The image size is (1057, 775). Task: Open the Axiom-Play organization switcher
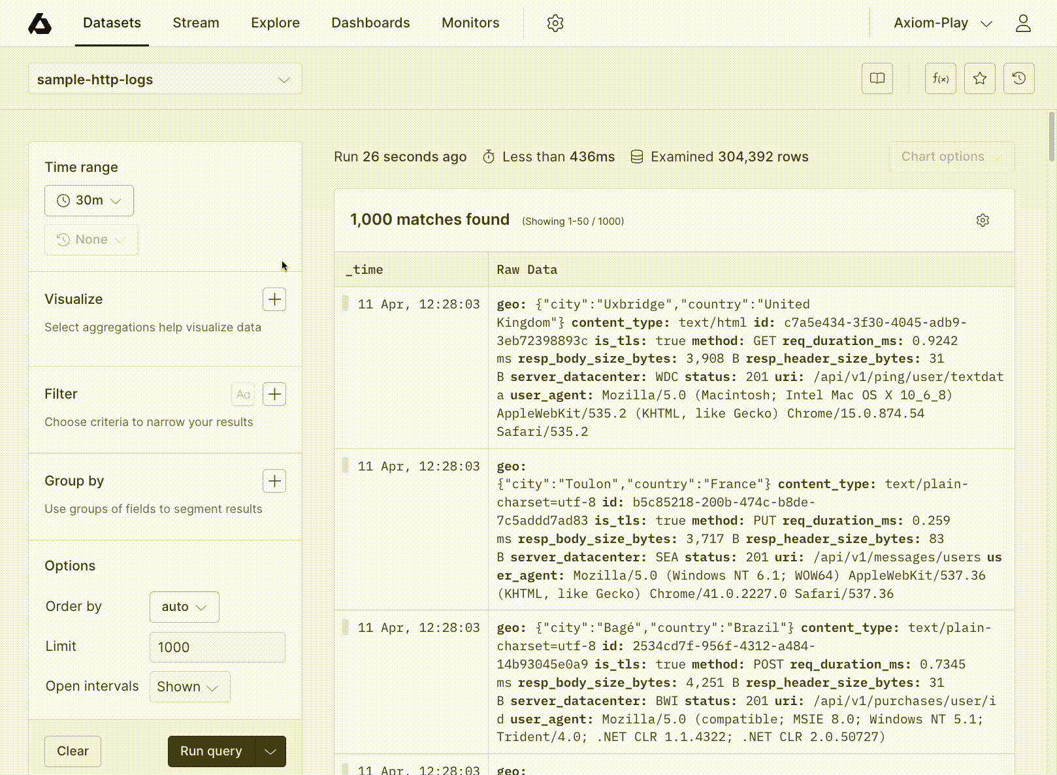coord(943,24)
